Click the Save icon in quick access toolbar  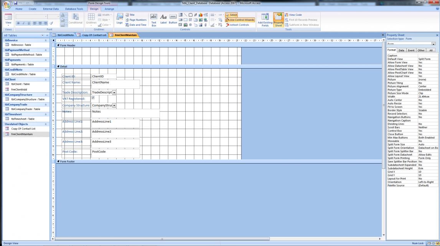15,3
